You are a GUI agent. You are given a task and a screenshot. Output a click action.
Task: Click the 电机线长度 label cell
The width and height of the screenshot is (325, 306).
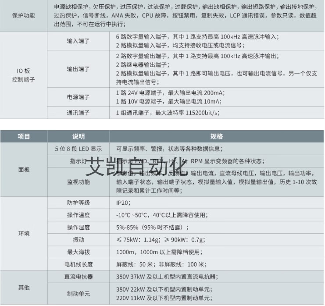[78, 264]
